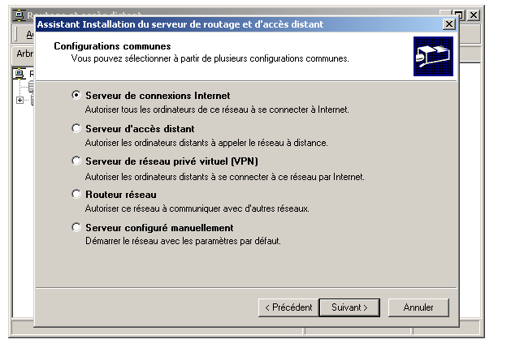Click the background window's maximize button
Viewport: 511px width, 348px height.
click(x=460, y=15)
